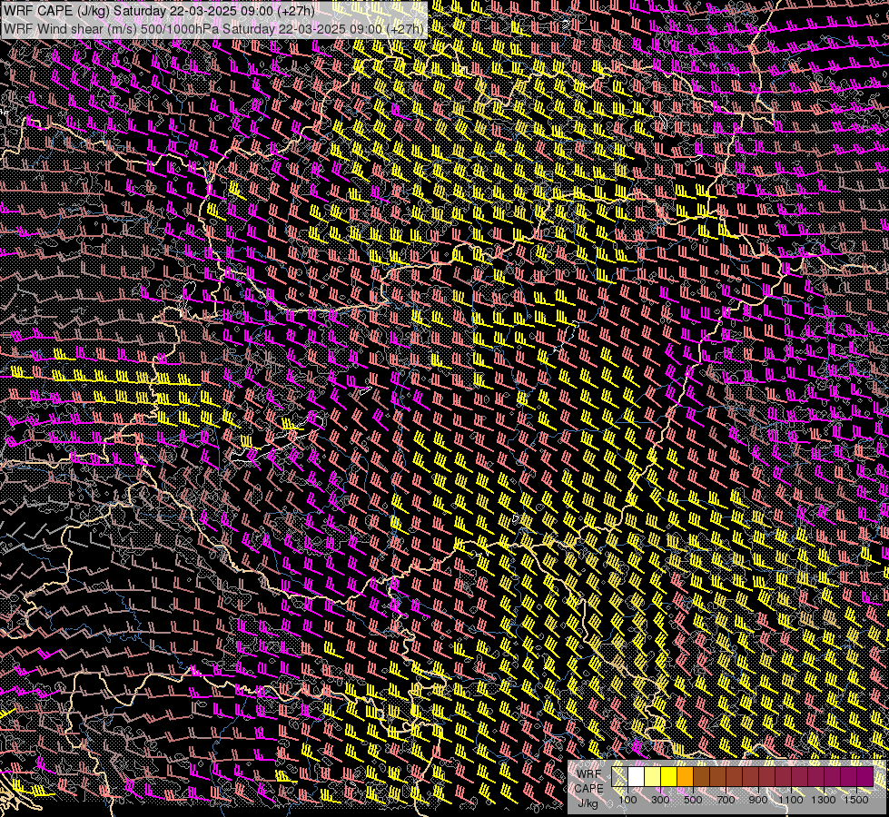Viewport: 889px width, 817px height.
Task: Select the bright yellow CAPE legend swatch
Action: point(669,776)
